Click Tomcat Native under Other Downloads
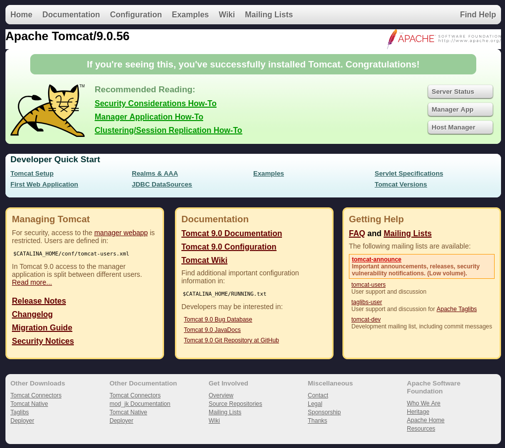Screen dimensions: 505x448 [x=29, y=404]
